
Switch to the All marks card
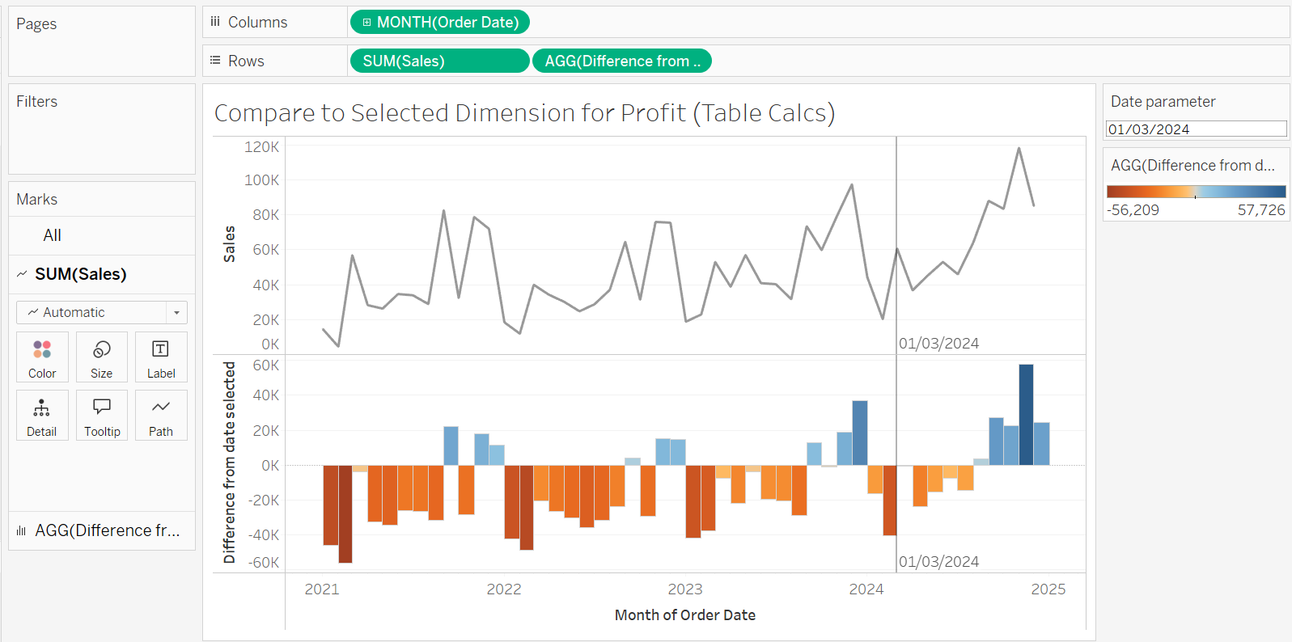[x=53, y=235]
